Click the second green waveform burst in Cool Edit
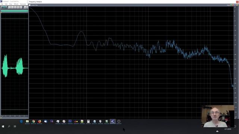Viewport: 239px width, 134px height. coord(20,66)
